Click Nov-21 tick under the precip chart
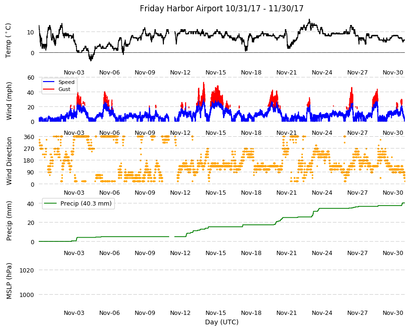Viewport: 411px width, 330px height. [x=286, y=253]
